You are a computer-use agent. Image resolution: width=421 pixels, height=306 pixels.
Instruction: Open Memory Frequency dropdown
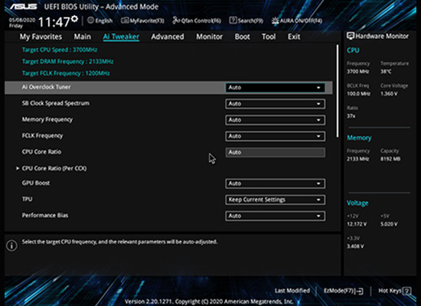click(276, 120)
